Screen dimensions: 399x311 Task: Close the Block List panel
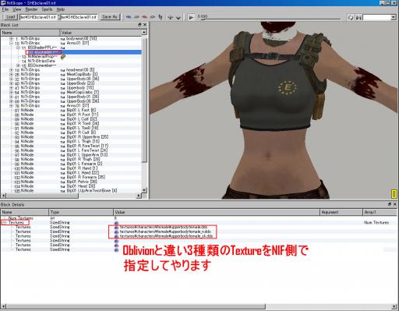pyautogui.click(x=145, y=25)
